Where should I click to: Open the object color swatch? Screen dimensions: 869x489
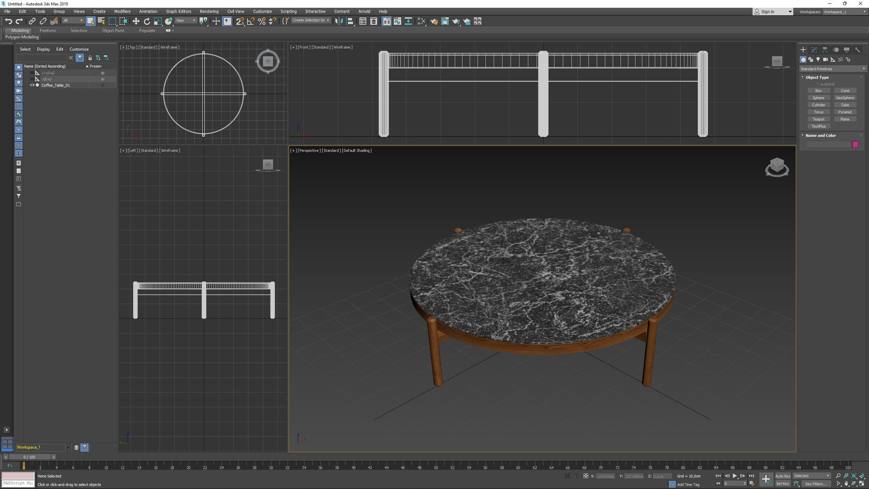[x=855, y=144]
